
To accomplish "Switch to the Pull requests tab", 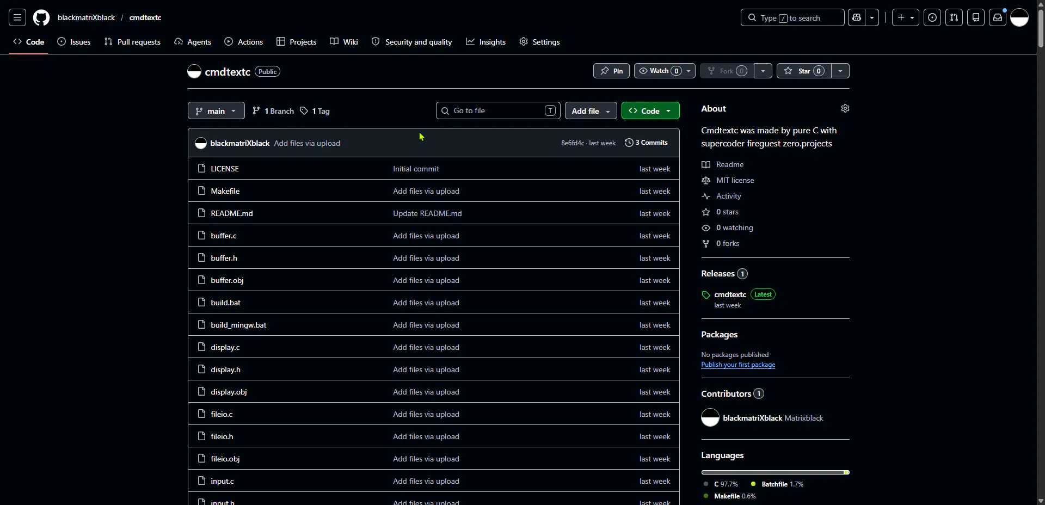I will click(132, 42).
